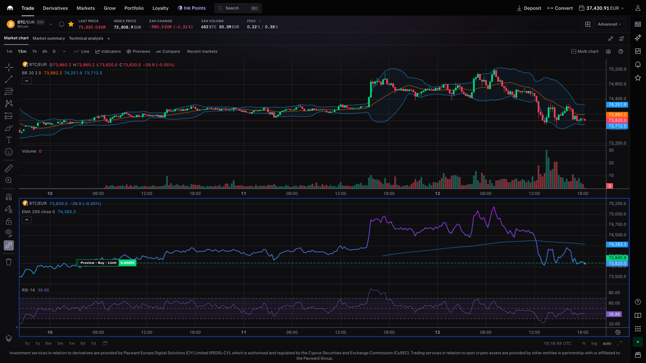This screenshot has height=363, width=646.
Task: Switch to the Technical analysis tab
Action: [x=86, y=38]
